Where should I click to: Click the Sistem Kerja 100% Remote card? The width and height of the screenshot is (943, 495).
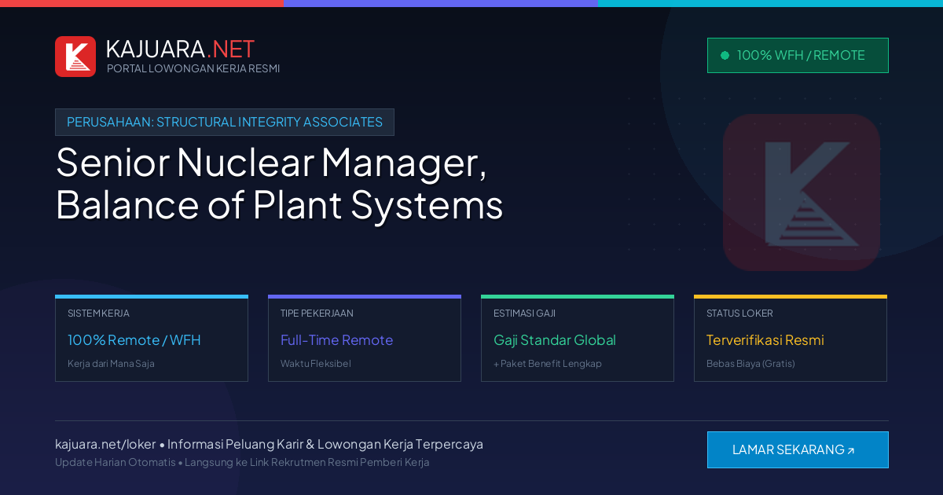pos(152,339)
